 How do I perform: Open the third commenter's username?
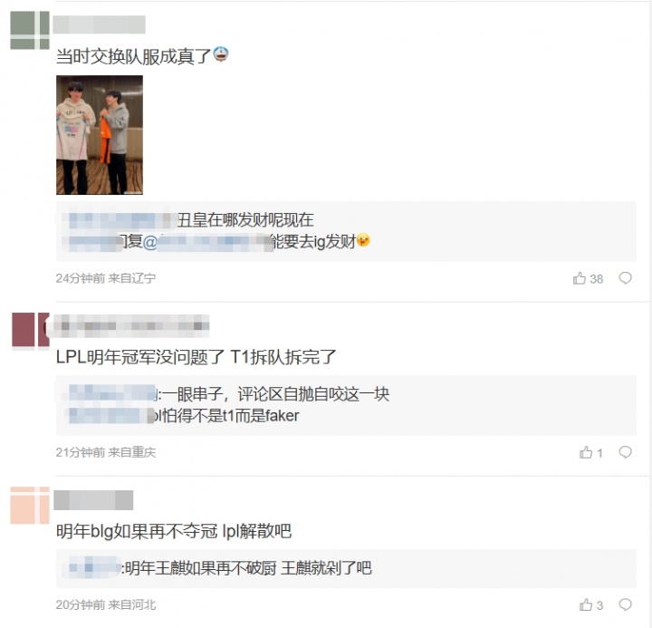point(93,500)
